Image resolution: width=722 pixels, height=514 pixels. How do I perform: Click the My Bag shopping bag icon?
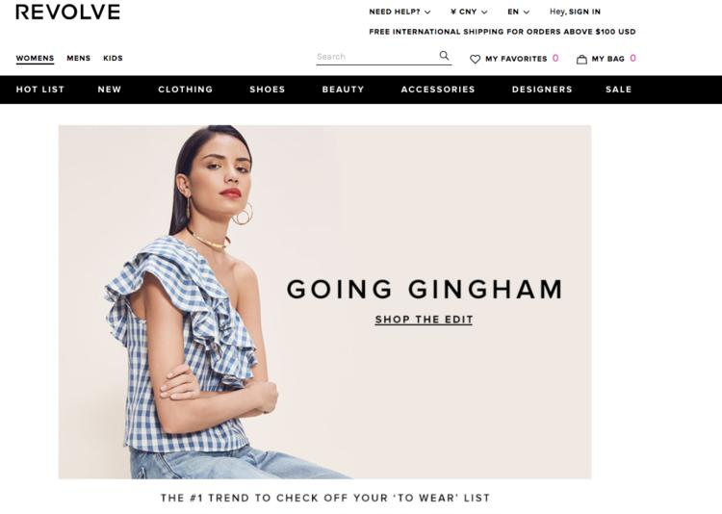581,59
